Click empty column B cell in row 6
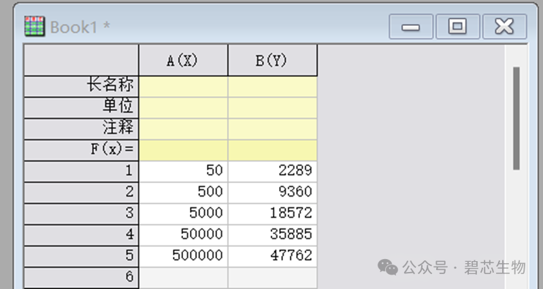543x289 pixels. point(273,277)
